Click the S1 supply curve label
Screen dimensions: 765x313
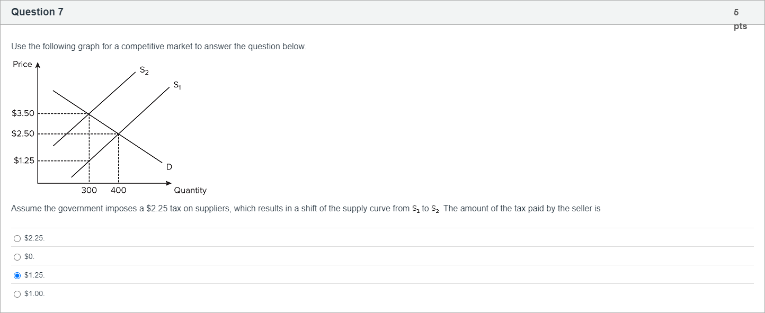click(177, 85)
